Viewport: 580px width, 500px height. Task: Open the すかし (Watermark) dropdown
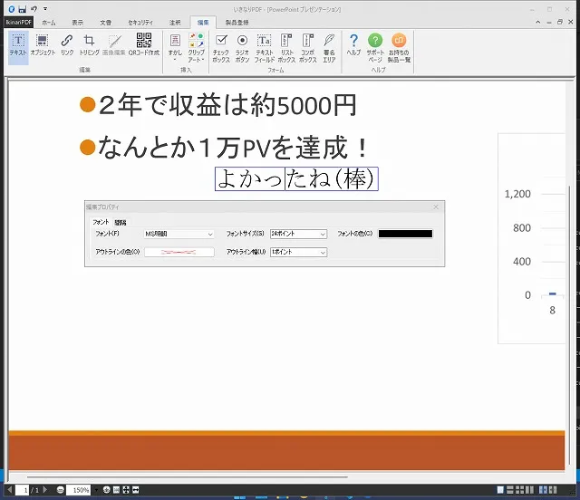(175, 48)
